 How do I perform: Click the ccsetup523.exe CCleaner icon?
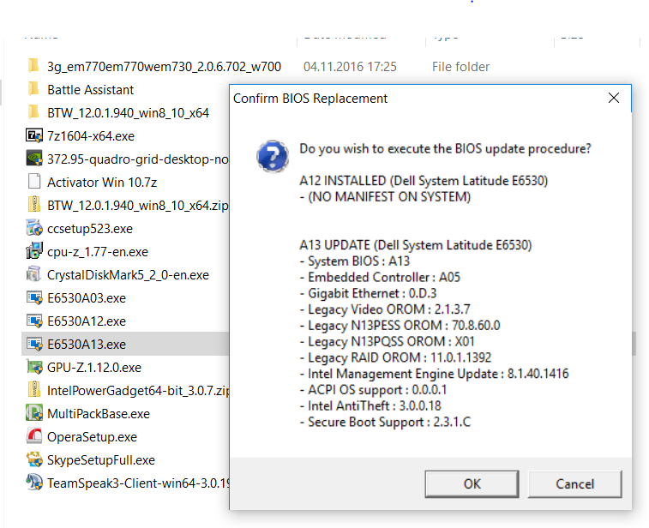point(34,228)
